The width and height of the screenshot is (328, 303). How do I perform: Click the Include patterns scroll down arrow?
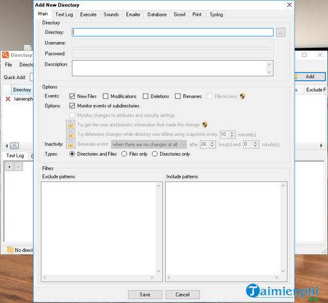283,271
